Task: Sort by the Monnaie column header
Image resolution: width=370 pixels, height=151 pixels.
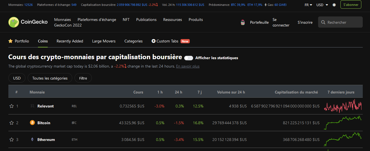Action: pyautogui.click(x=37, y=92)
